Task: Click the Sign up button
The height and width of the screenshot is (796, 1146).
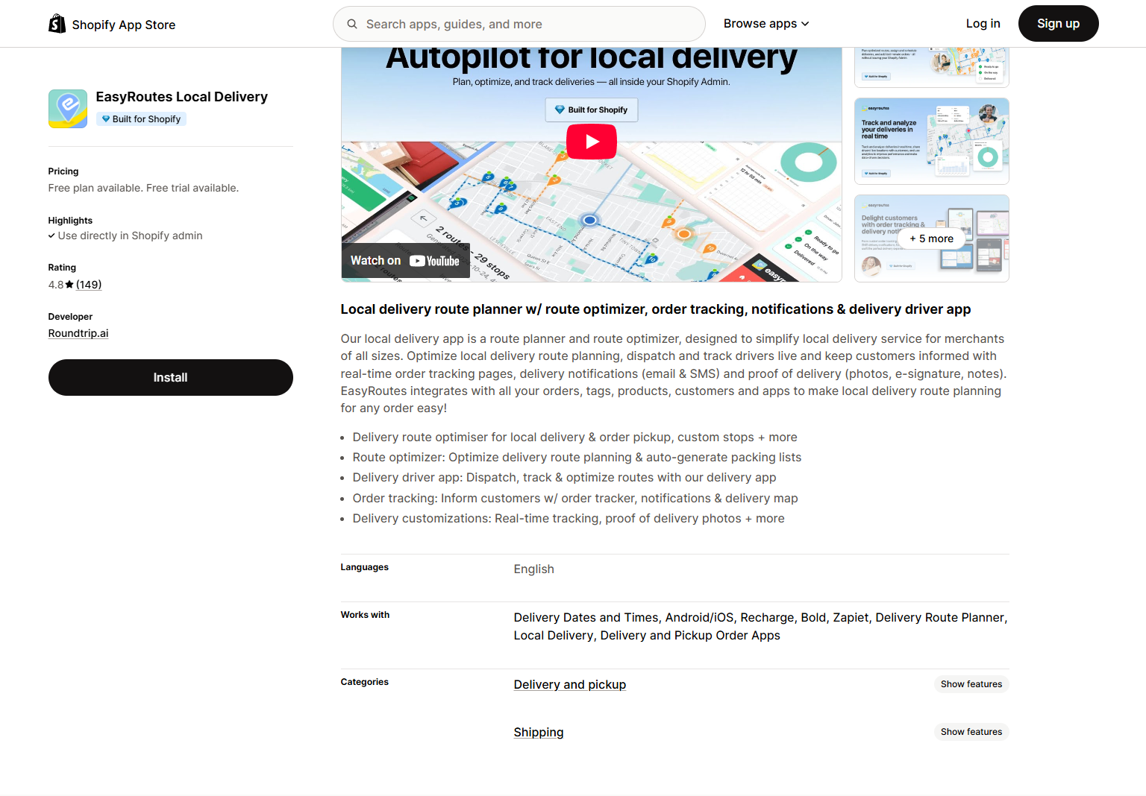Action: tap(1058, 24)
